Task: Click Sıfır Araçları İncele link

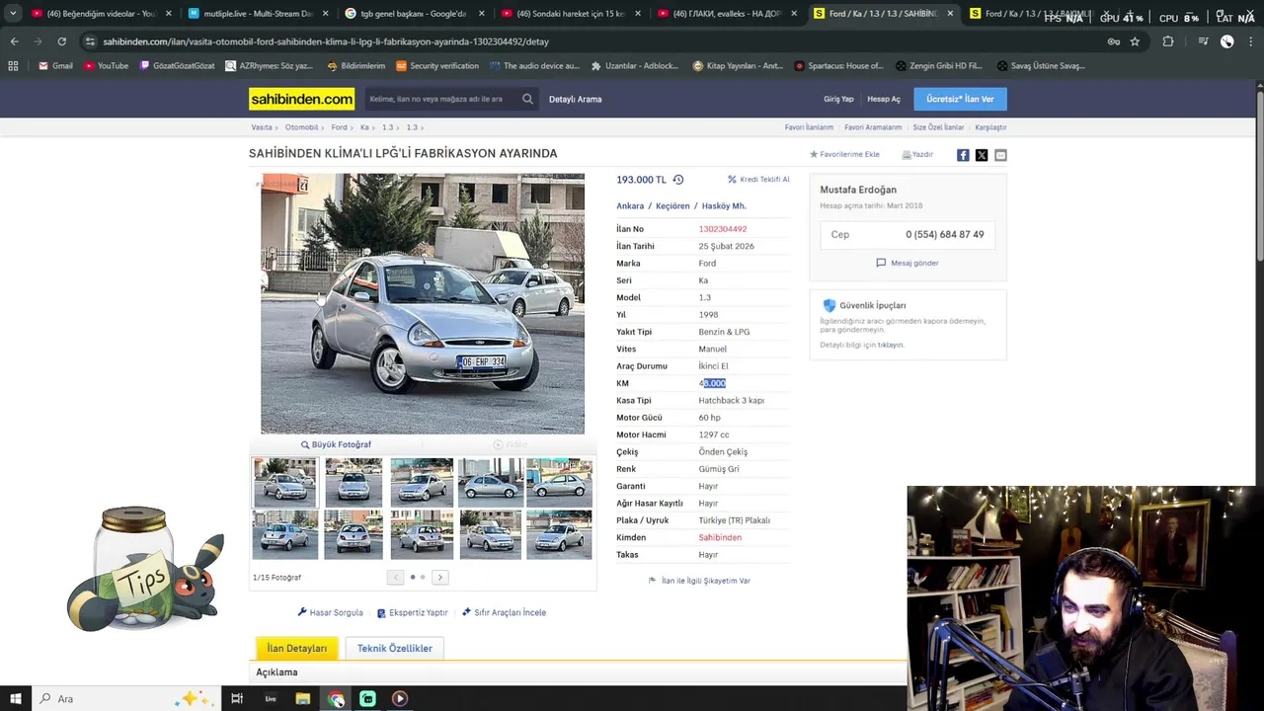Action: coord(504,612)
